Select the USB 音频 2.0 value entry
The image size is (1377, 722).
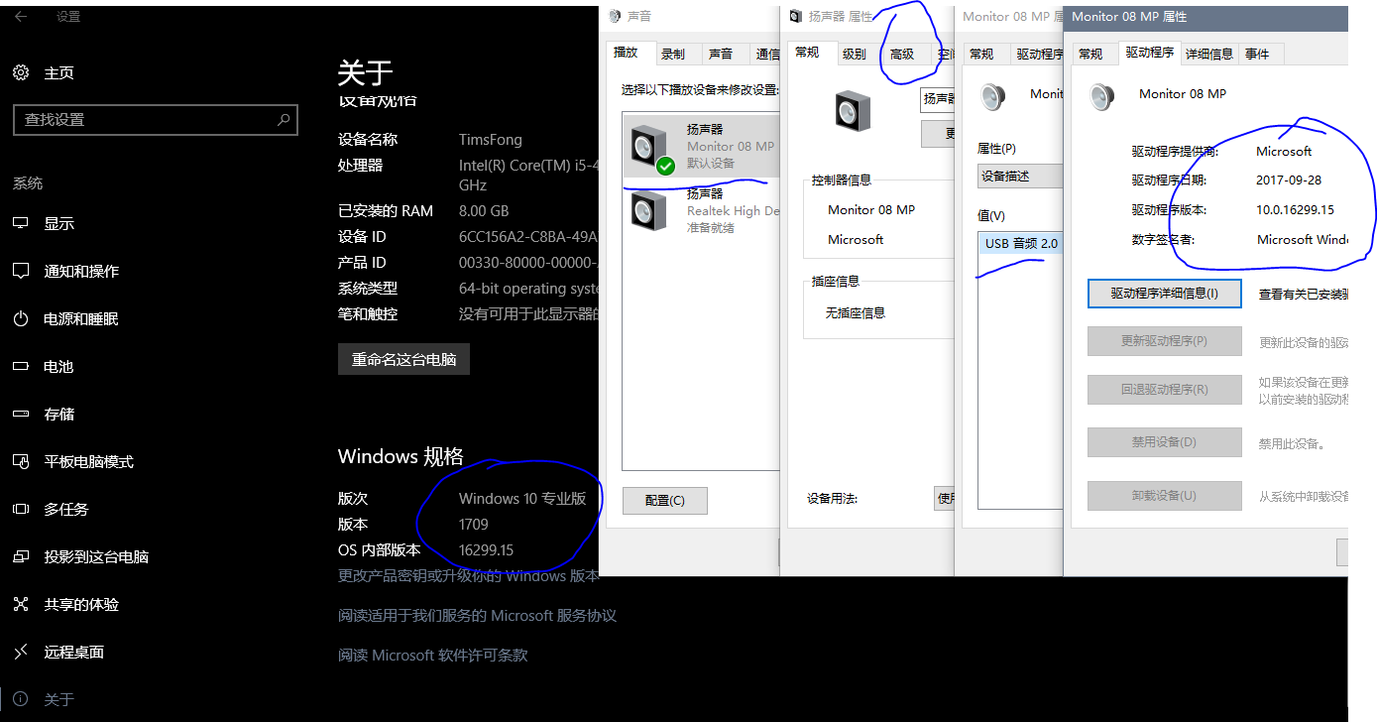pos(1020,242)
